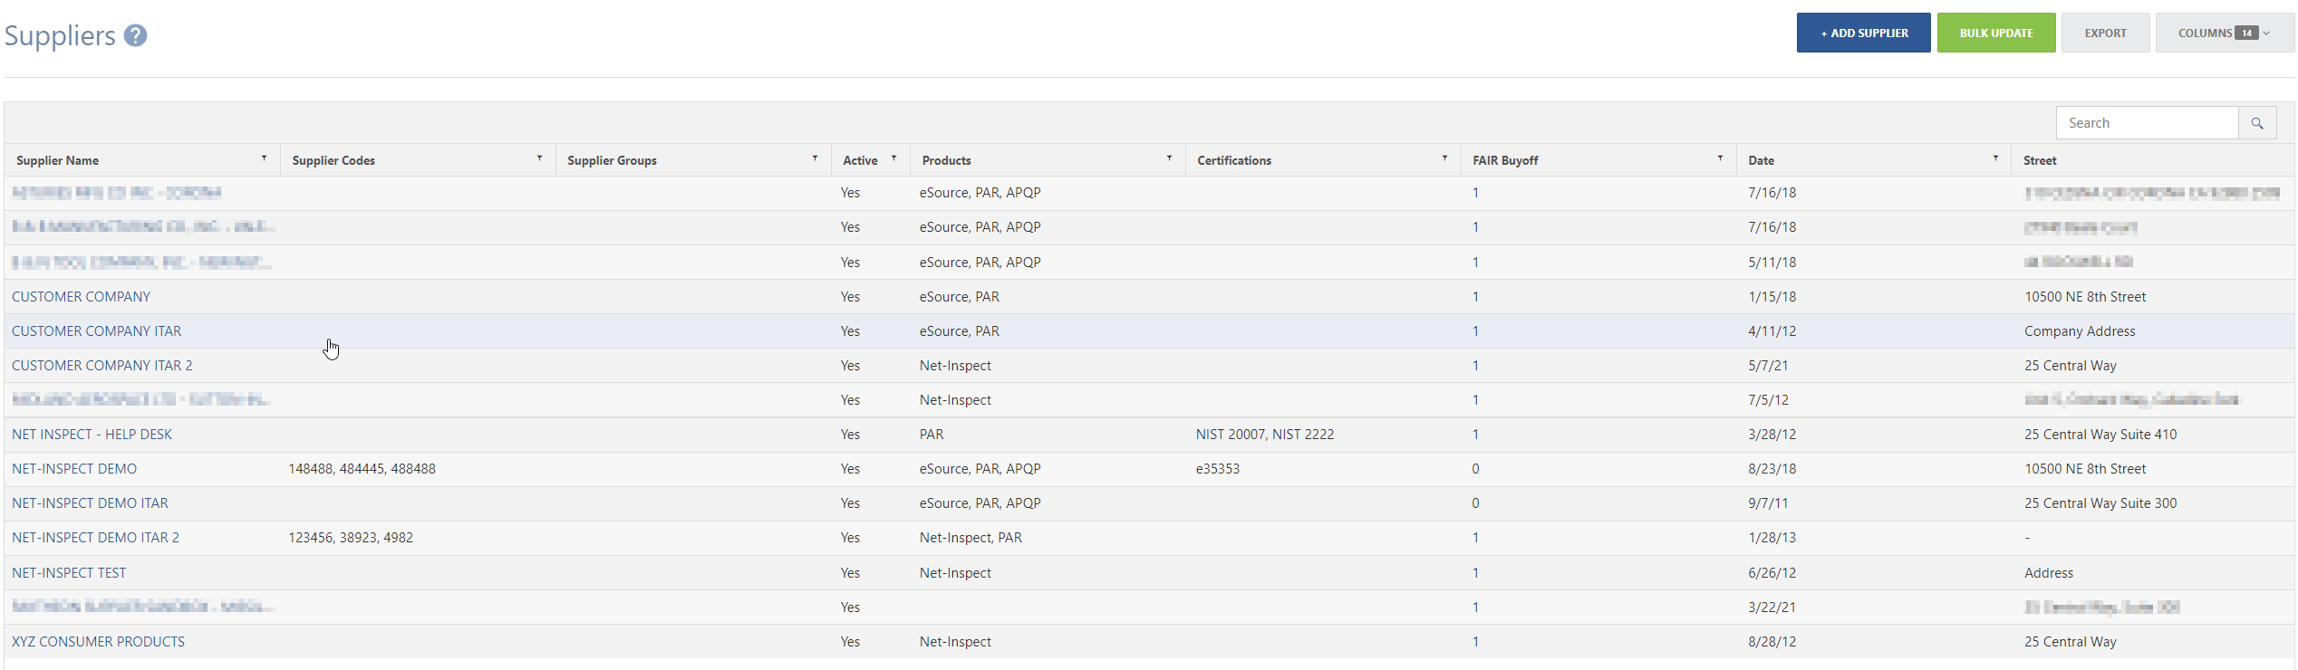Click date cell 4/11/12

click(x=1772, y=331)
